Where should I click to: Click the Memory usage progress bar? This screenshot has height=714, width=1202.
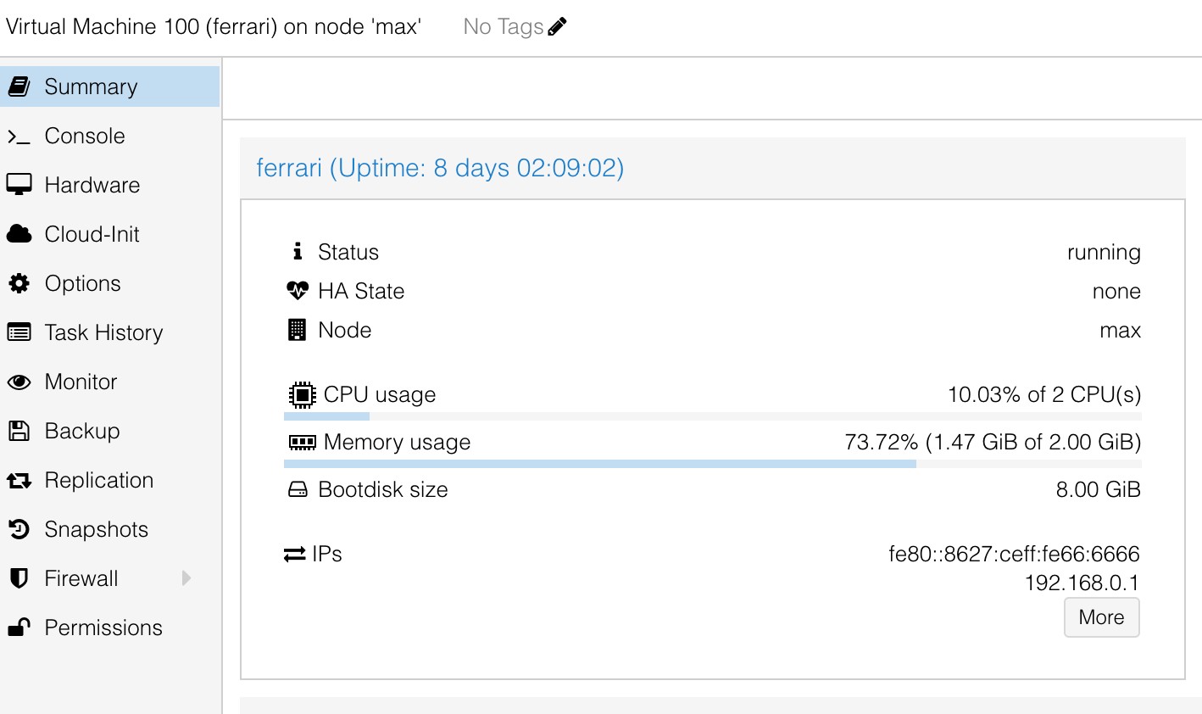coord(712,464)
